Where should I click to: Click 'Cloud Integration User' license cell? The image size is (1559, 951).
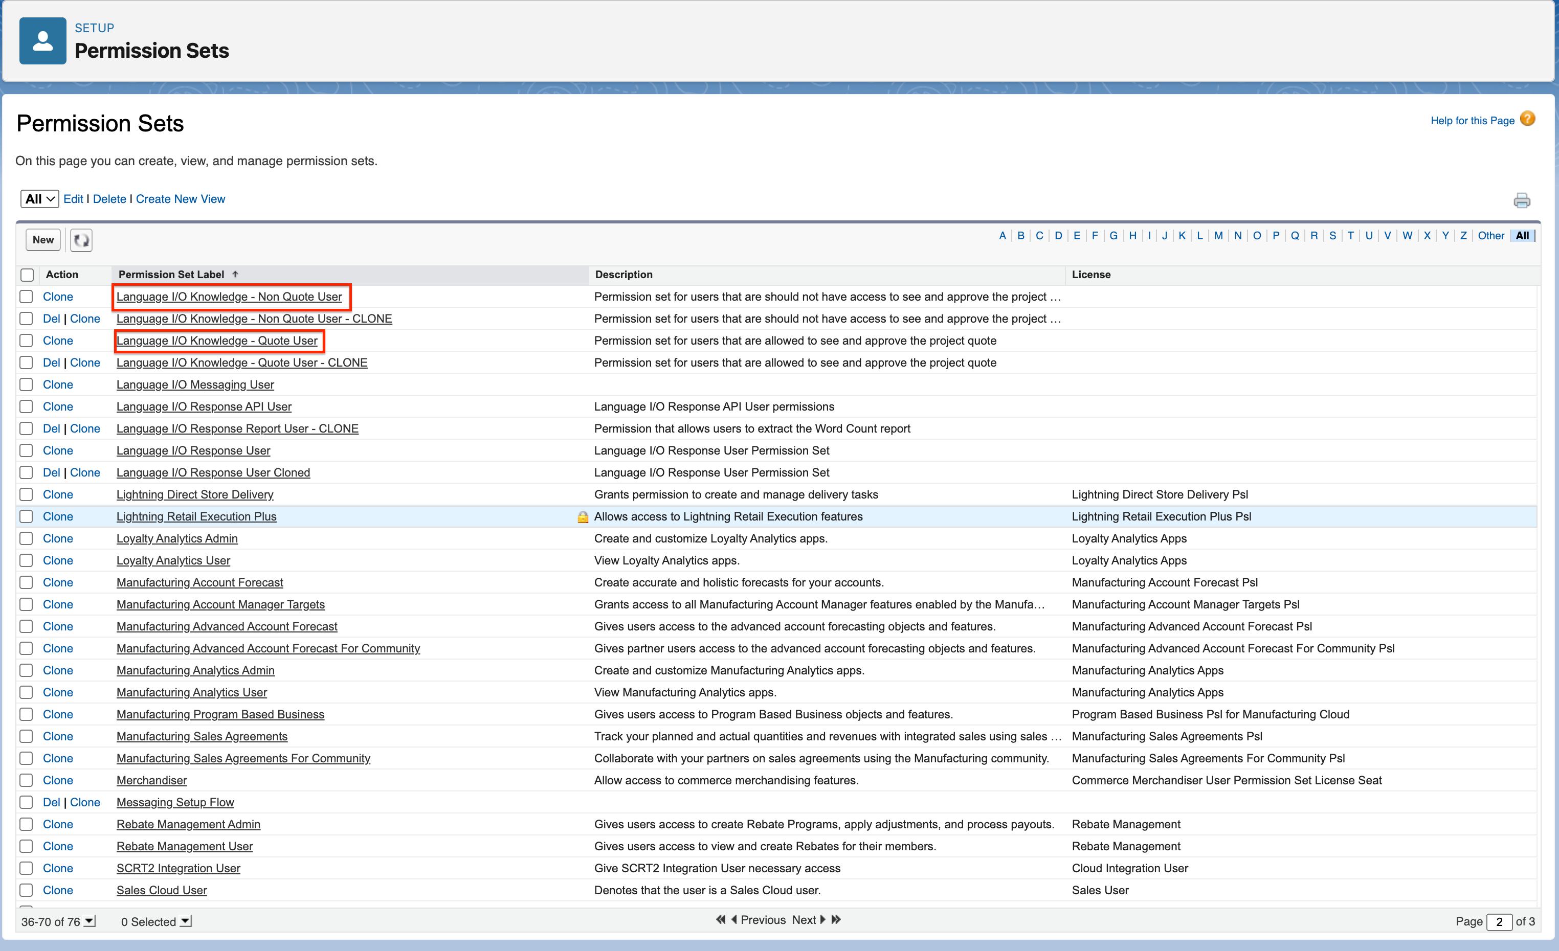click(x=1129, y=868)
